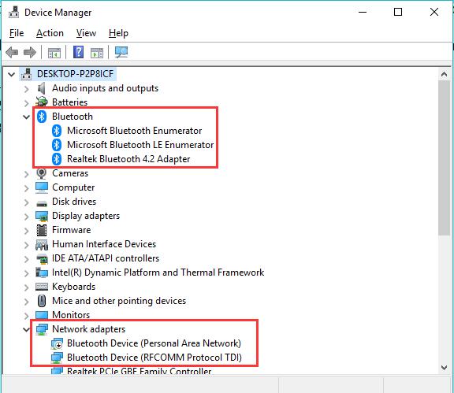Click Show/Hide Console Tree toolbar icon
The width and height of the screenshot is (454, 393).
click(x=54, y=53)
